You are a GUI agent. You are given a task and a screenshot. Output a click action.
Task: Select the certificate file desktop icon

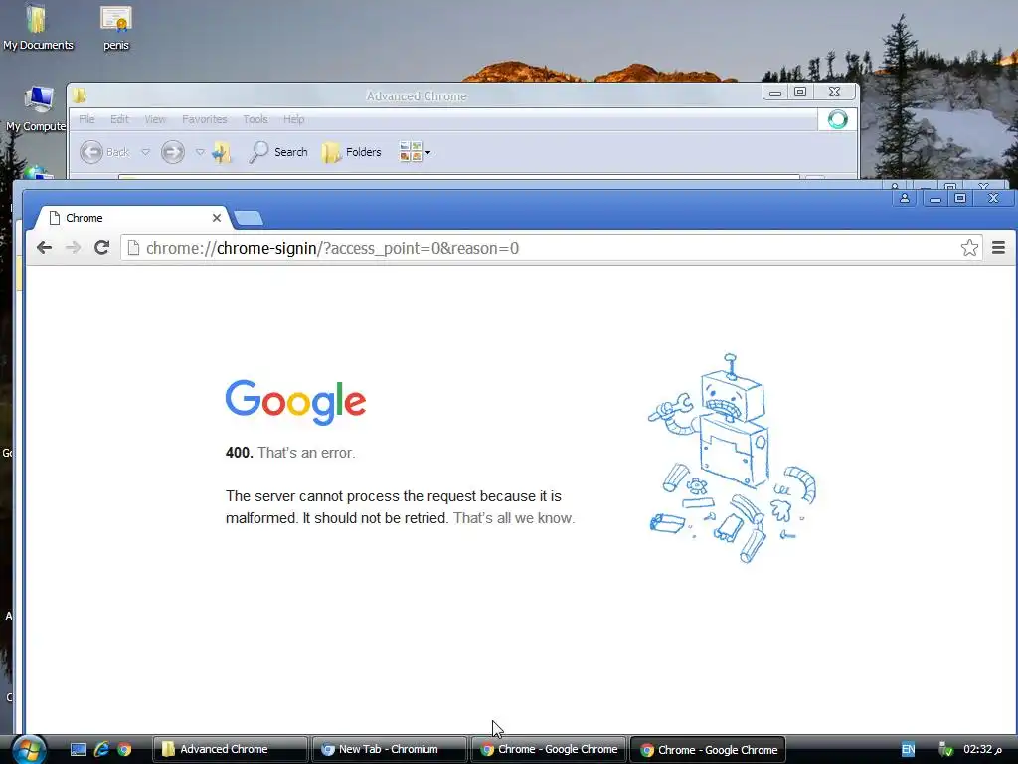(116, 27)
